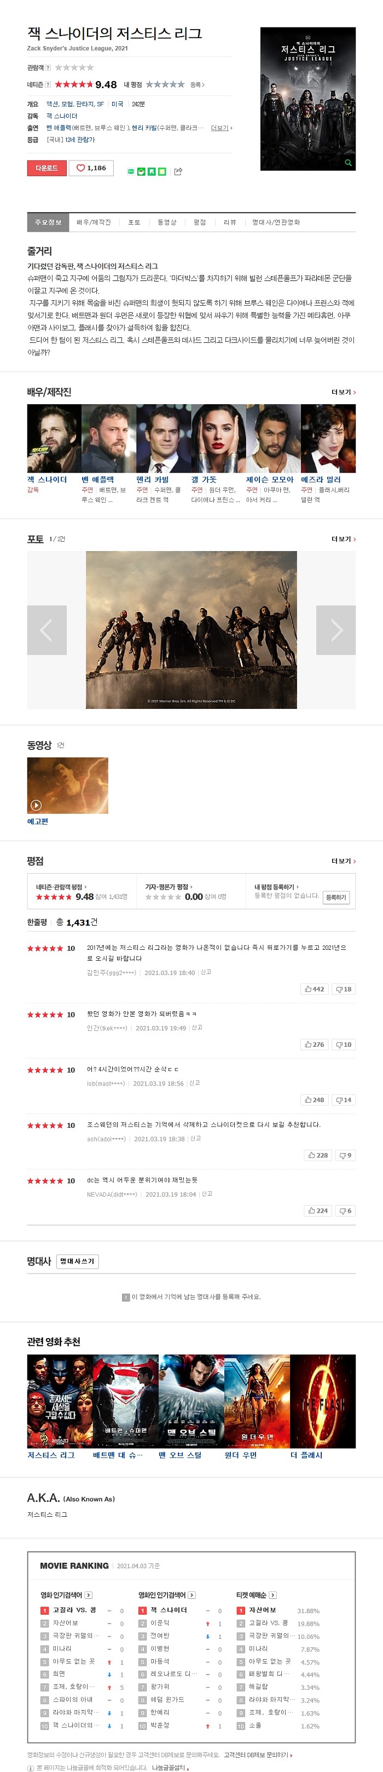
Task: Expand 영화 인기검색어 ranking arrow
Action: click(89, 1595)
